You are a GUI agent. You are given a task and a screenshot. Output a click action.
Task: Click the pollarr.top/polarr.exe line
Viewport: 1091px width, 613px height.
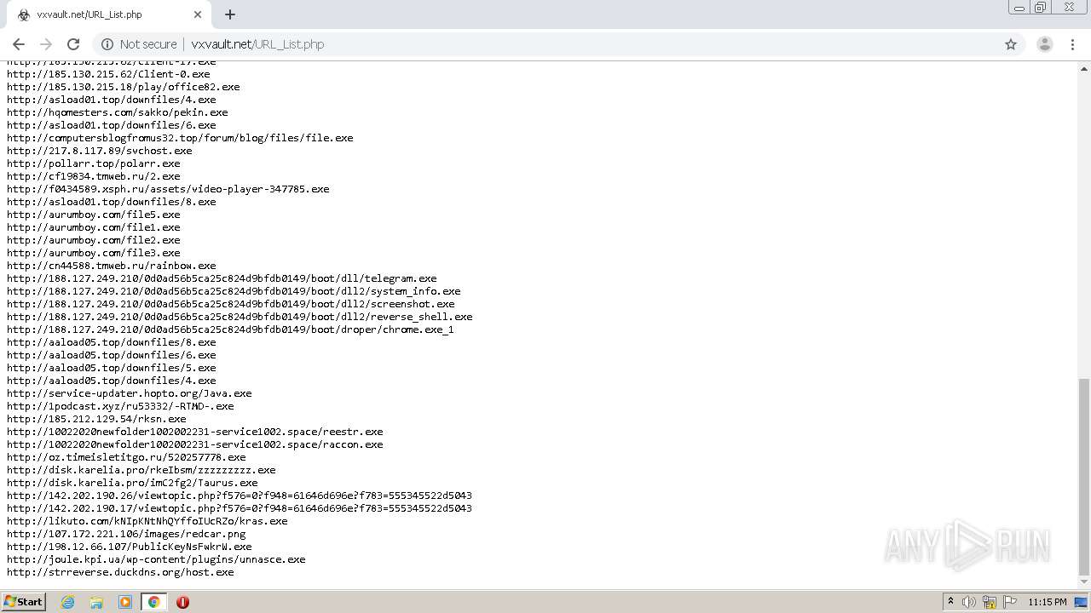94,163
